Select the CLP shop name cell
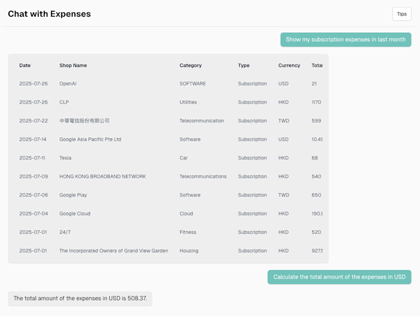 tap(64, 102)
